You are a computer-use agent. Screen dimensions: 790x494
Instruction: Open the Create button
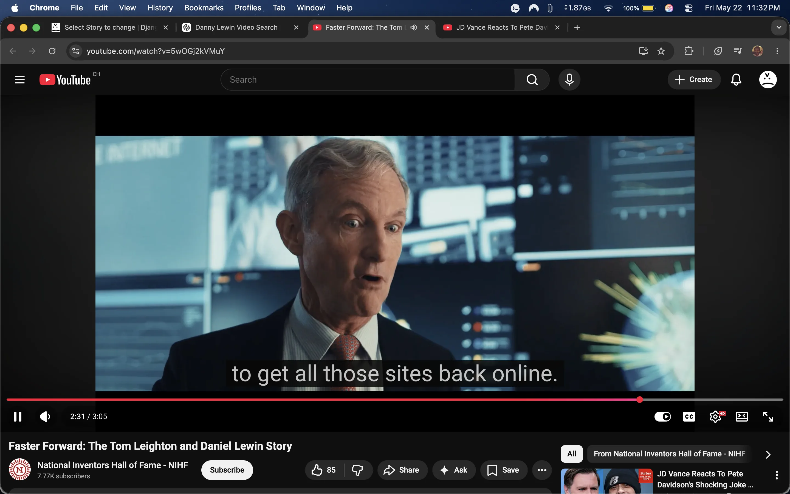pyautogui.click(x=694, y=79)
